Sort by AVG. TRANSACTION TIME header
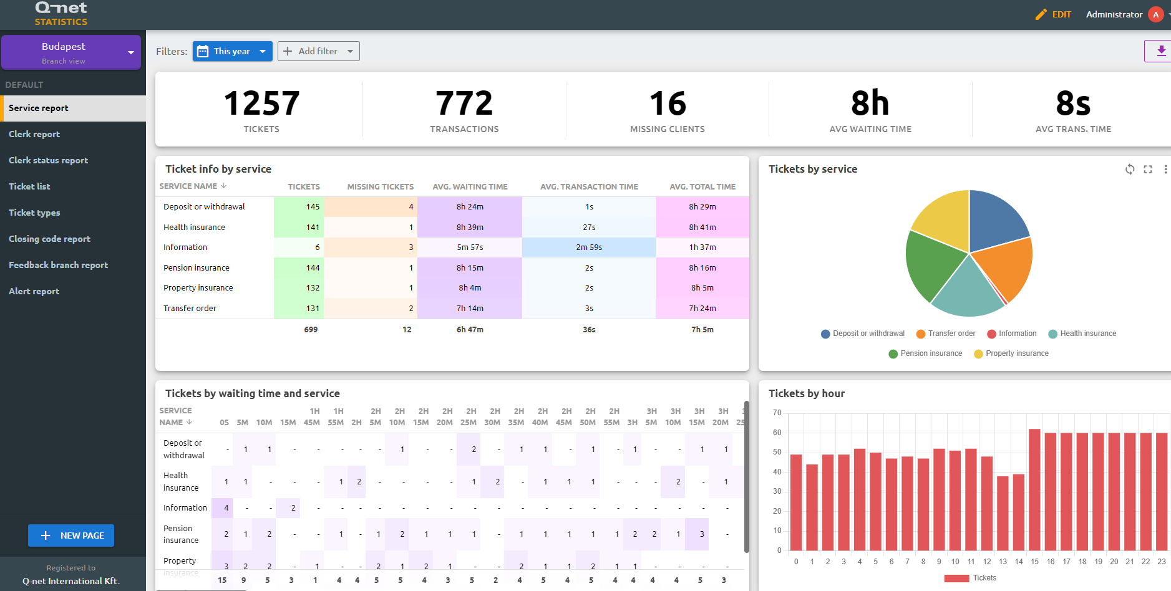 coord(589,186)
